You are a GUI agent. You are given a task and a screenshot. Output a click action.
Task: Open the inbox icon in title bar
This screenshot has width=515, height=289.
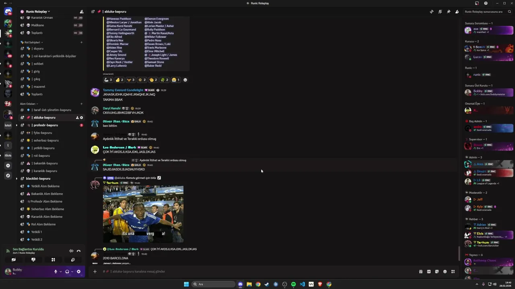(x=477, y=3)
